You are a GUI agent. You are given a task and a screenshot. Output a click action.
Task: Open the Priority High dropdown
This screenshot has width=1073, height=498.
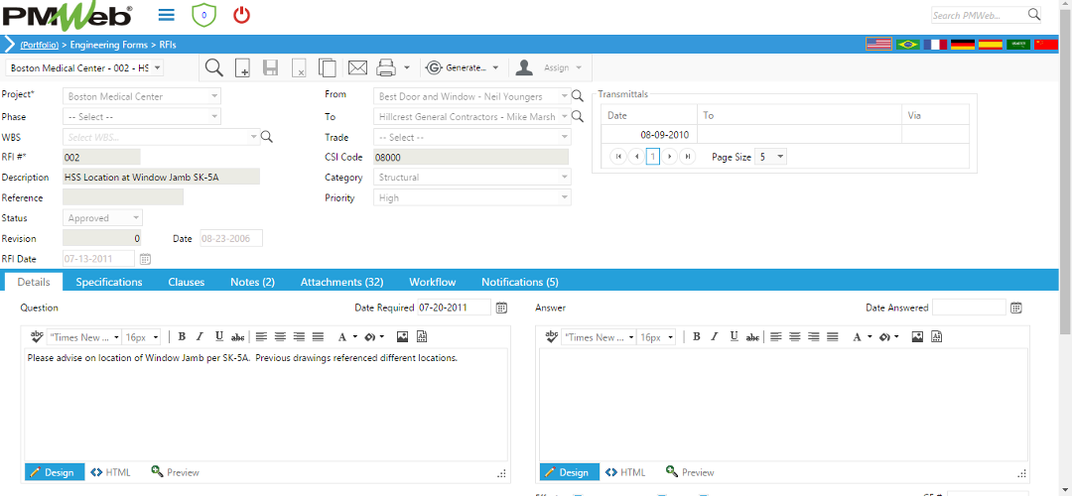tap(565, 197)
